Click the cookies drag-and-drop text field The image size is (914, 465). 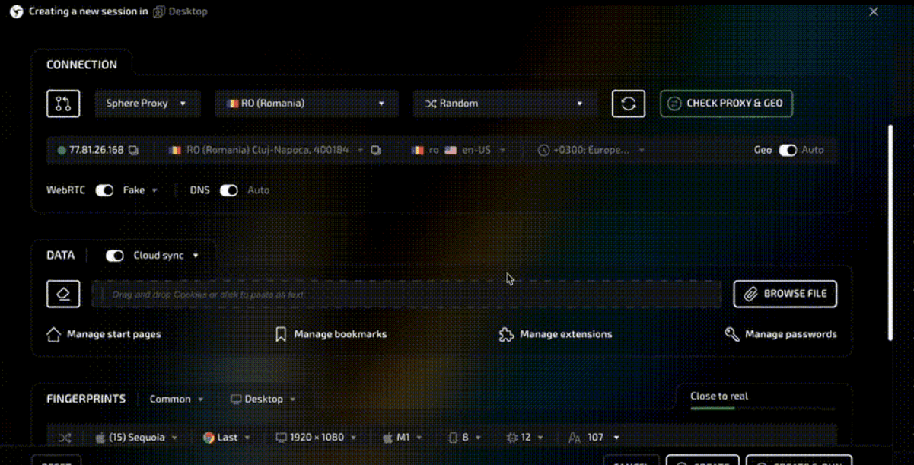pos(406,295)
